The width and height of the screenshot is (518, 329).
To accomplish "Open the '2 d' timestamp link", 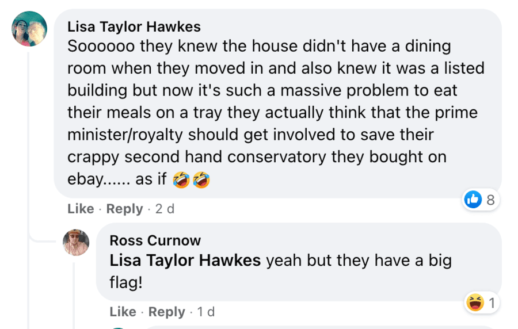I will tap(165, 209).
